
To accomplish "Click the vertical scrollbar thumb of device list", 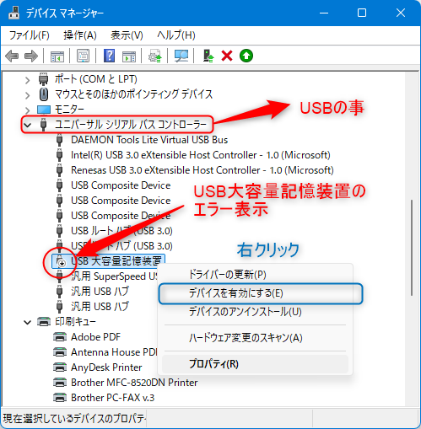I will [412, 248].
